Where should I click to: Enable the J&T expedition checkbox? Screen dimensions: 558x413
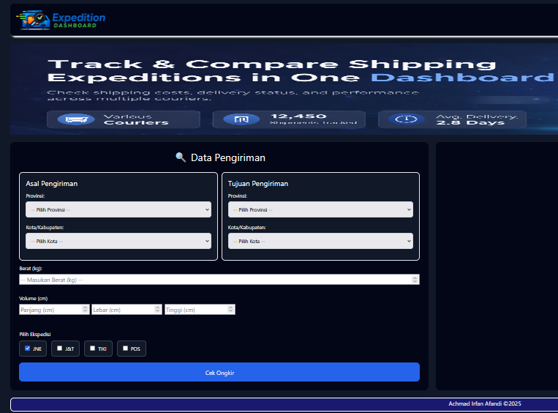(60, 349)
